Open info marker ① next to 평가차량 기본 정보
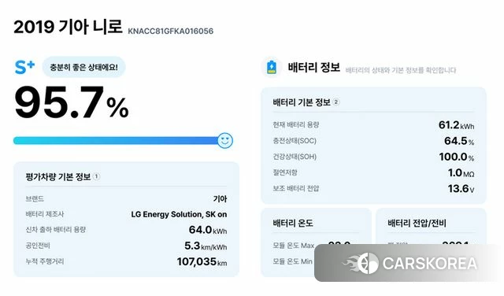This screenshot has height=296, width=504. (x=96, y=176)
